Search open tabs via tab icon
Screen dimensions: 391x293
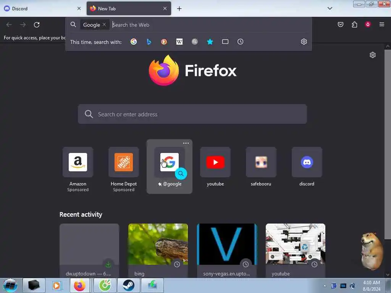(x=225, y=42)
